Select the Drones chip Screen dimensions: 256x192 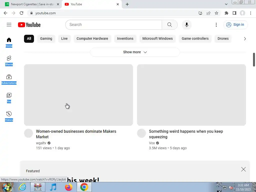click(223, 39)
